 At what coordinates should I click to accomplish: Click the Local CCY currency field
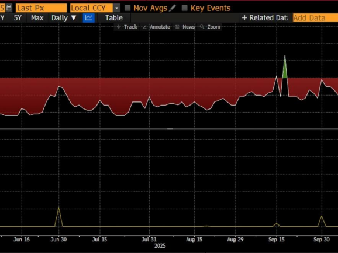(x=91, y=8)
